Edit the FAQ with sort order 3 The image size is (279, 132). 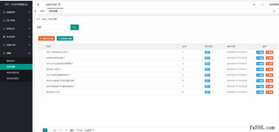pyautogui.click(x=260, y=64)
